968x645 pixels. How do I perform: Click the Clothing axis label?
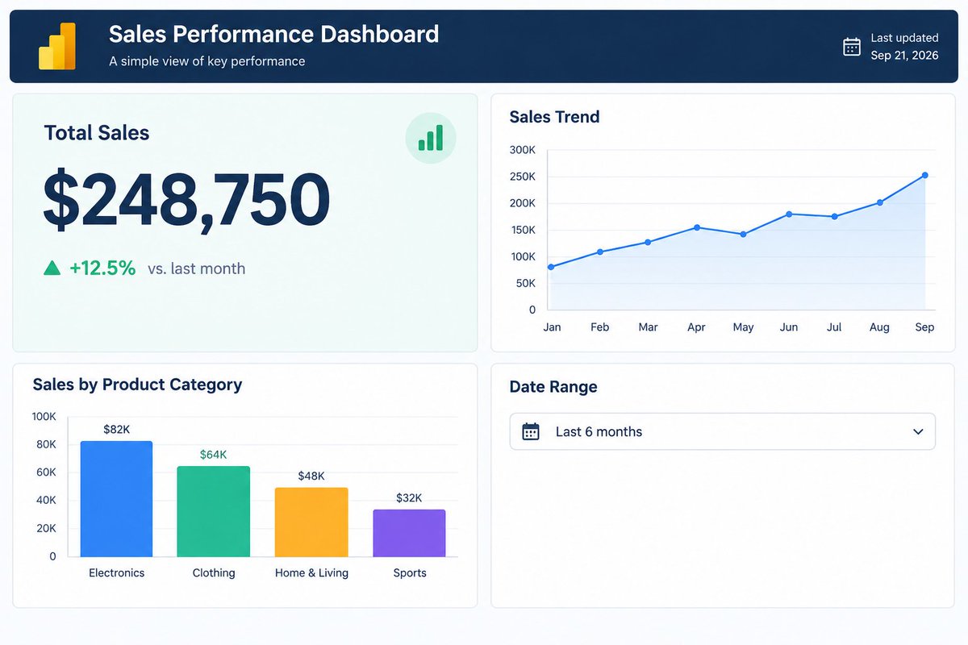coord(214,573)
